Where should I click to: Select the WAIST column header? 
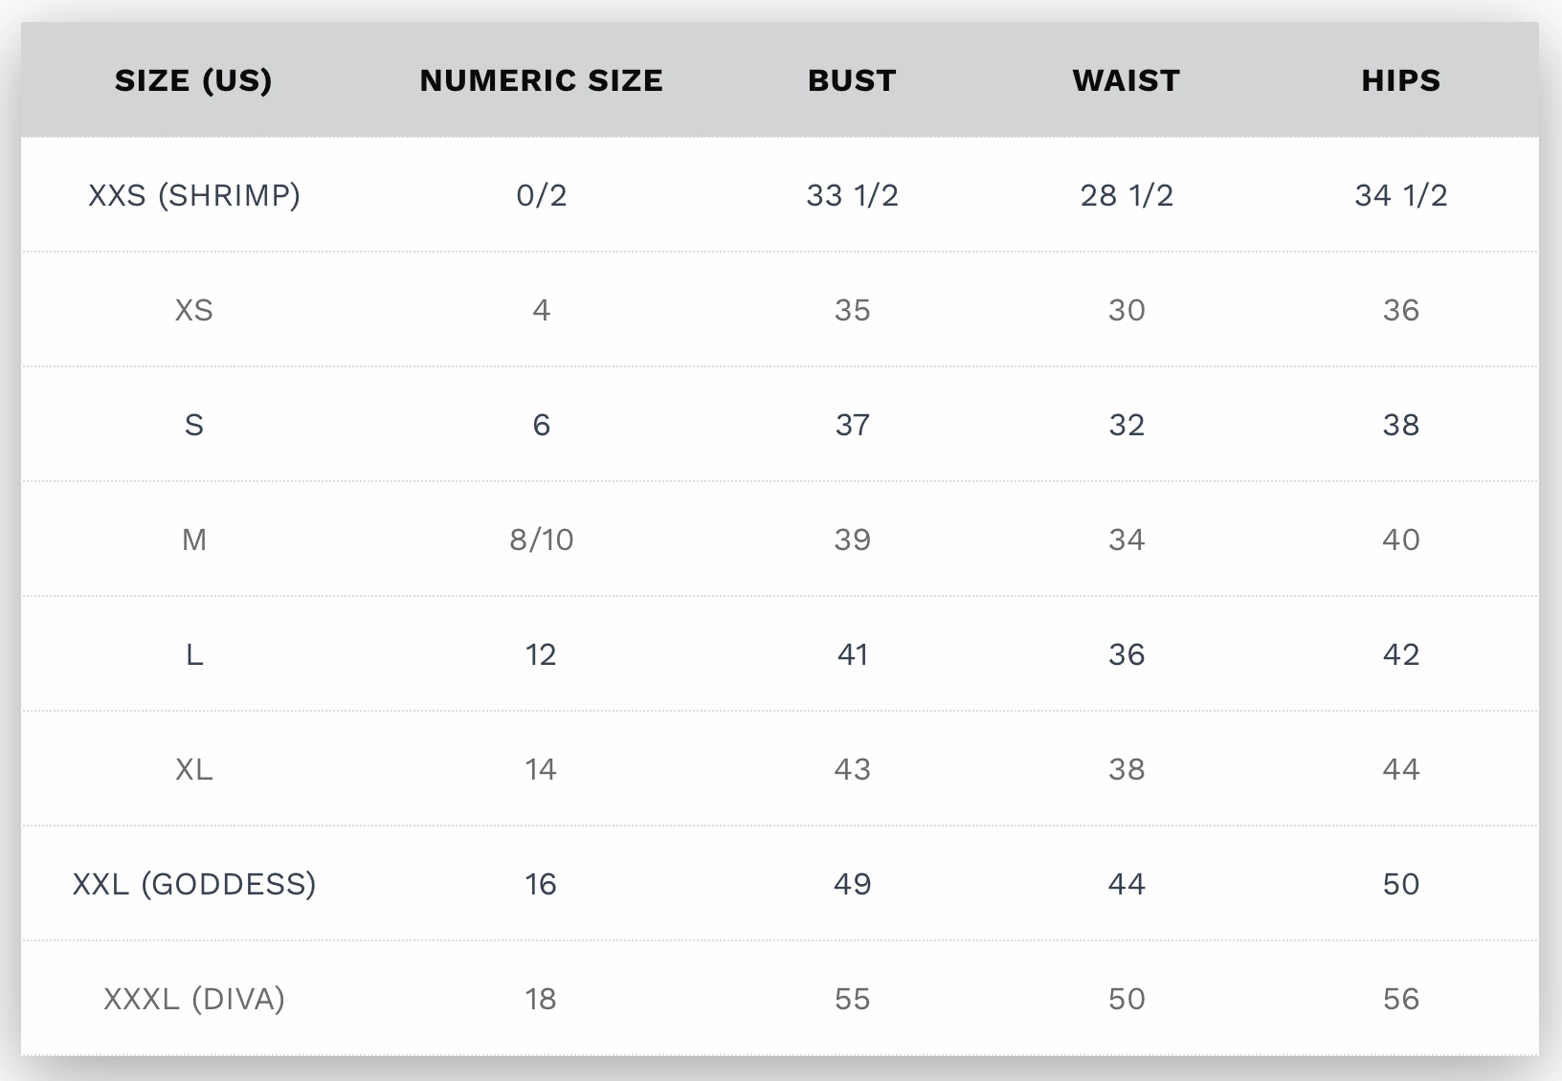point(1127,80)
